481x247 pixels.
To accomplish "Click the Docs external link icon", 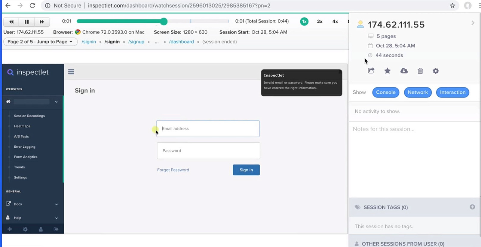I will [8, 203].
